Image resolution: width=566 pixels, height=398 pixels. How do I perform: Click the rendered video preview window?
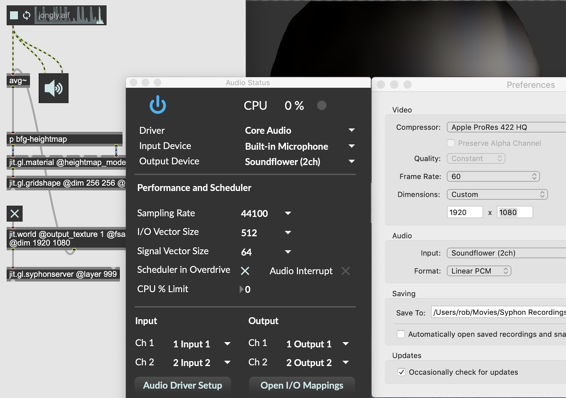click(406, 38)
